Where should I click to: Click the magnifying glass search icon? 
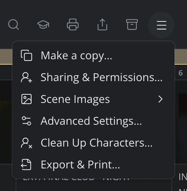[13, 25]
